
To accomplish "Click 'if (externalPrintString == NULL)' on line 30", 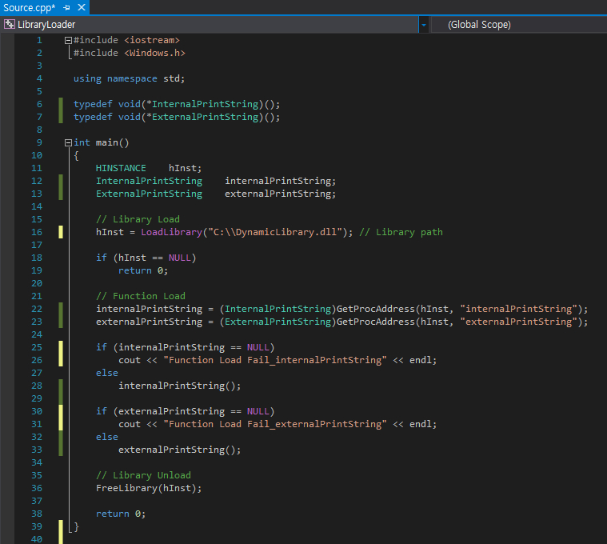I will 185,411.
